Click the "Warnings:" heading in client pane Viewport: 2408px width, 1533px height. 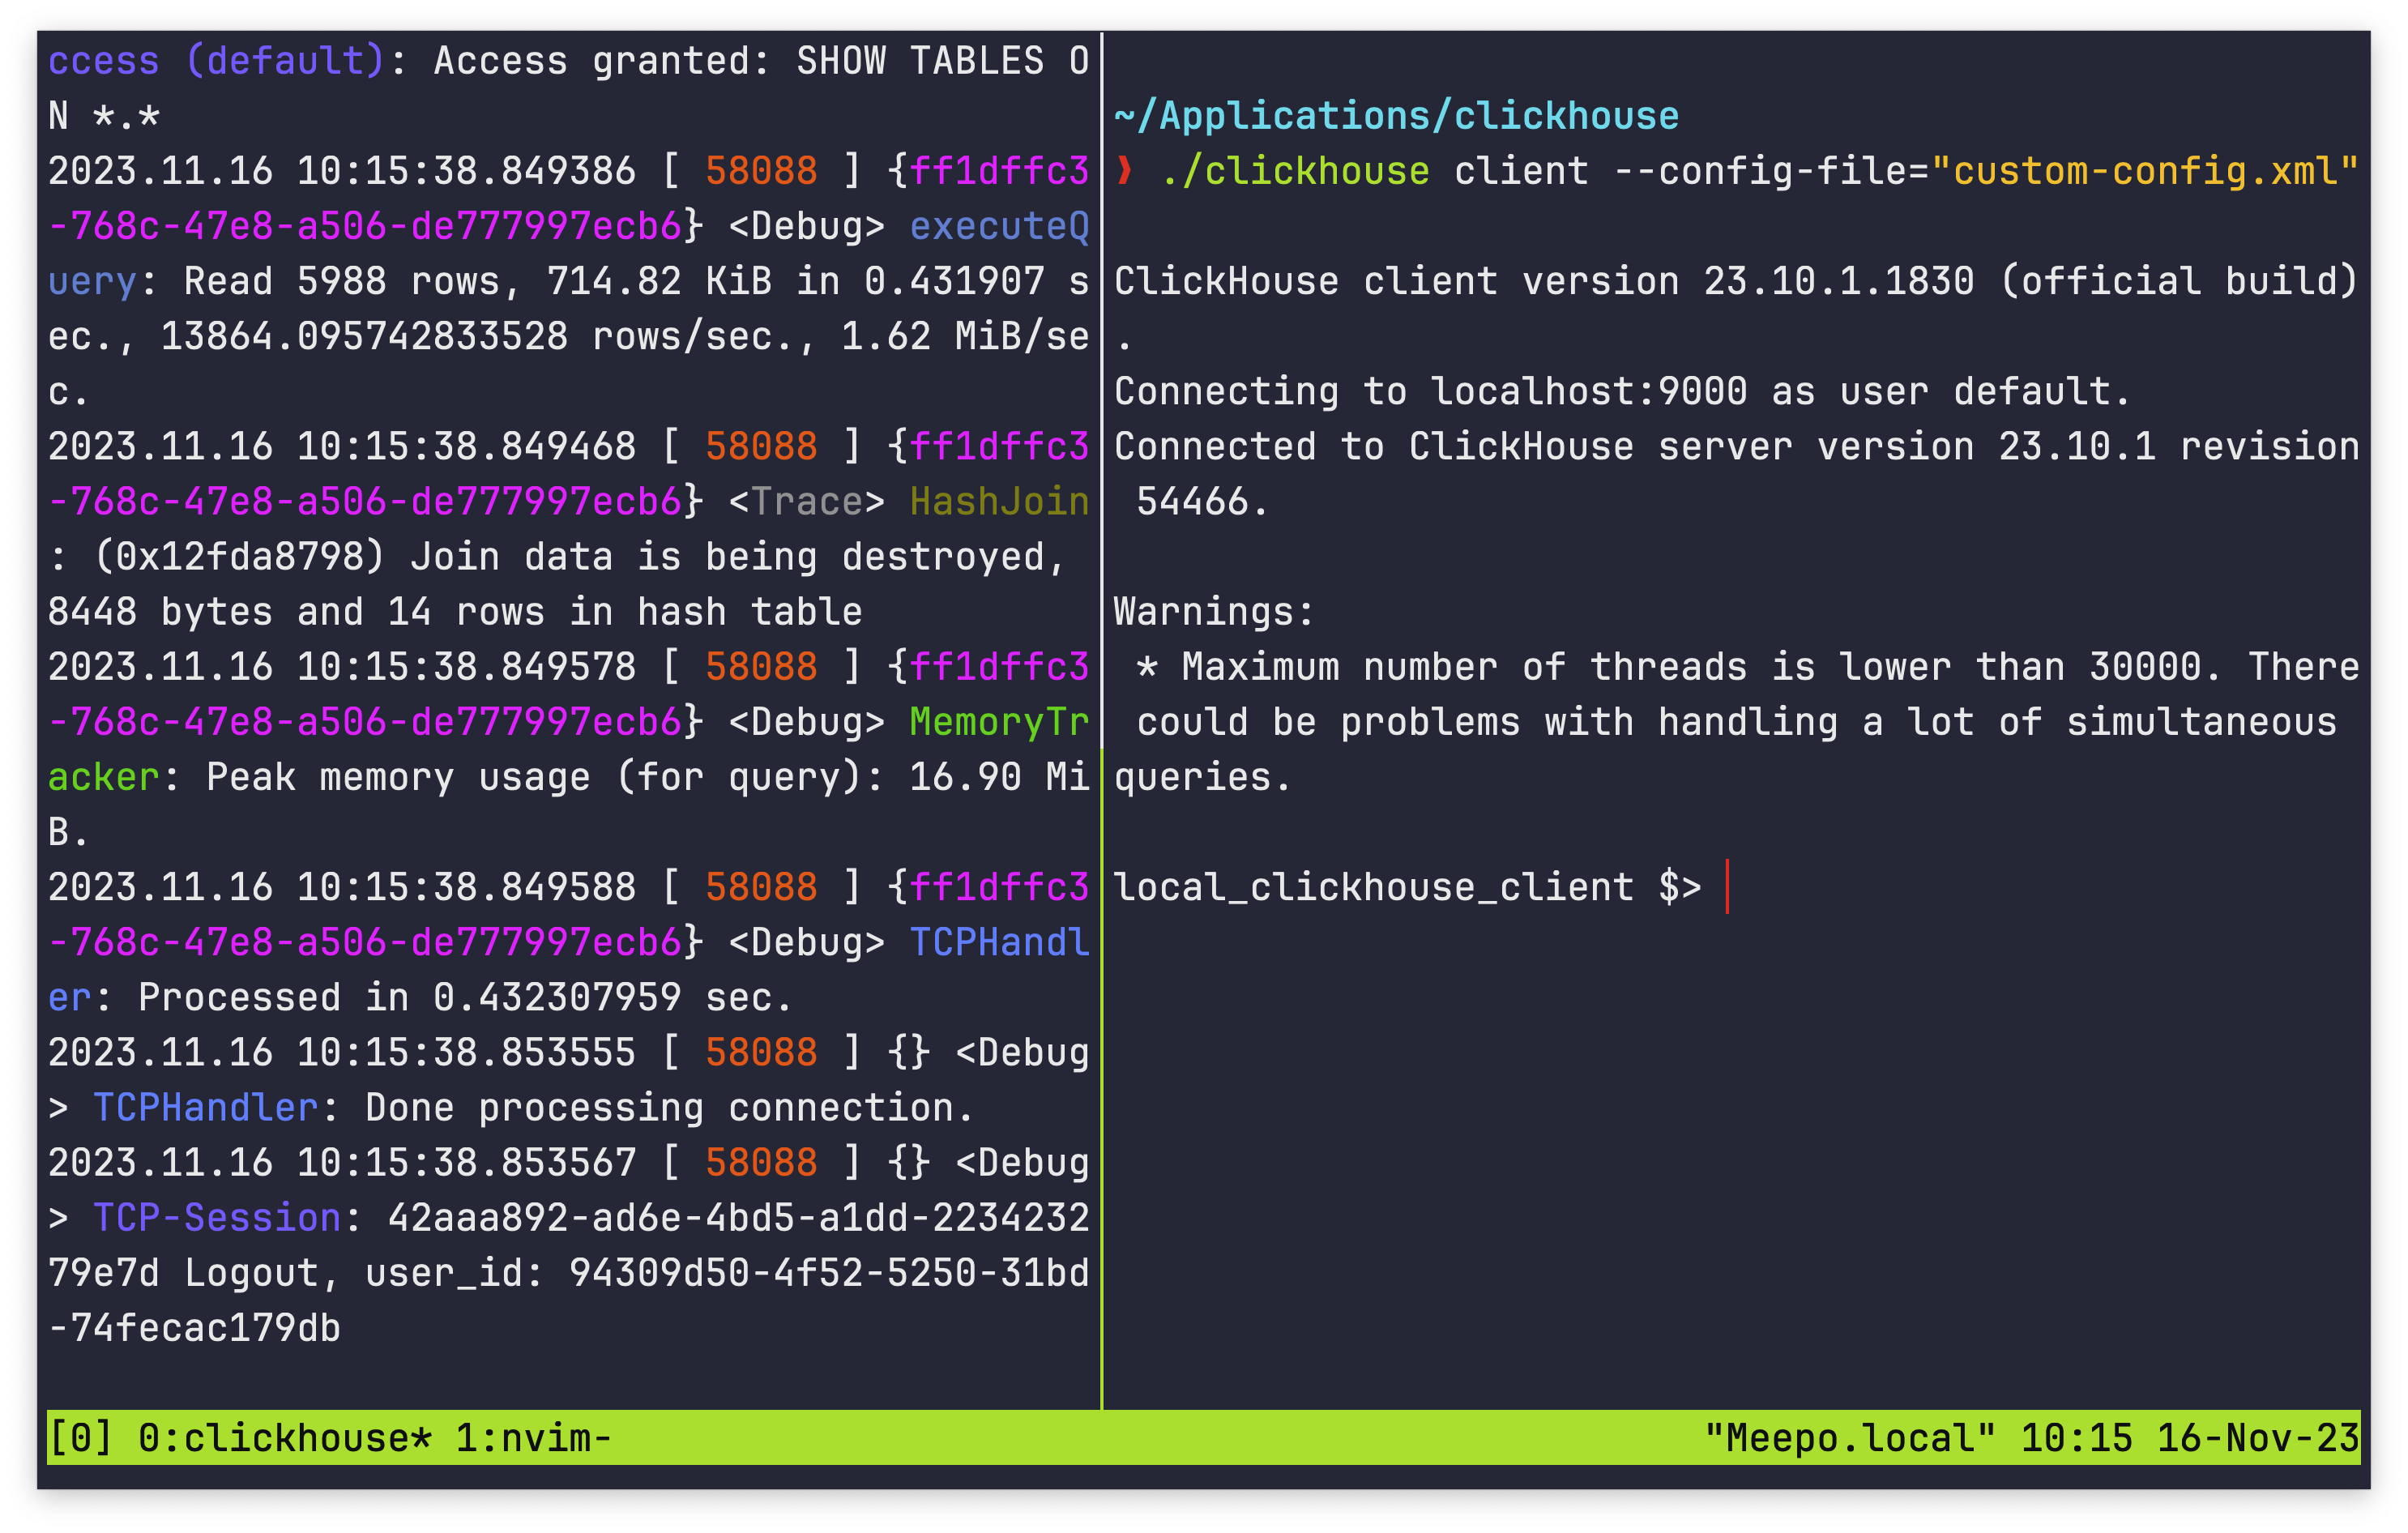1214,611
